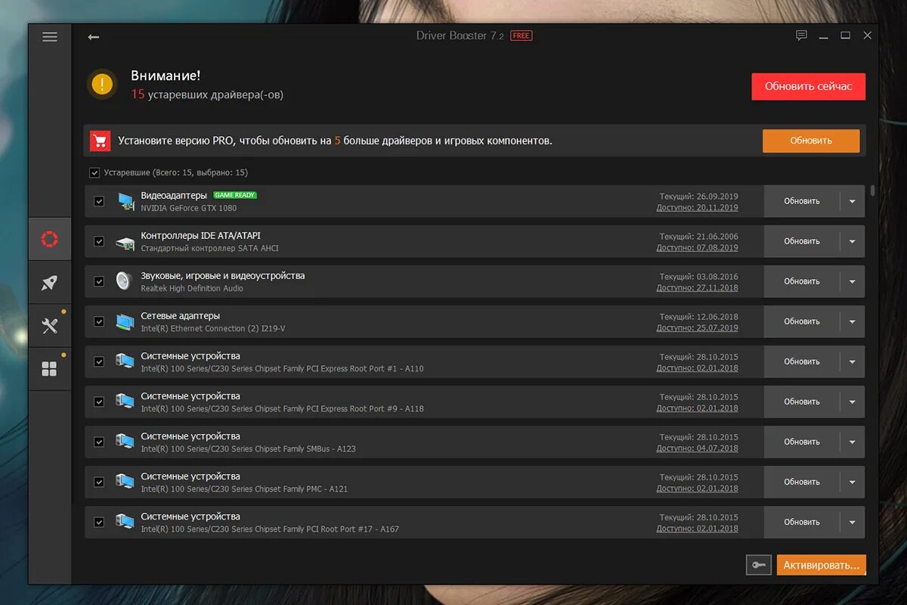The width and height of the screenshot is (907, 605).
Task: Open the feedback chat icon
Action: 801,36
